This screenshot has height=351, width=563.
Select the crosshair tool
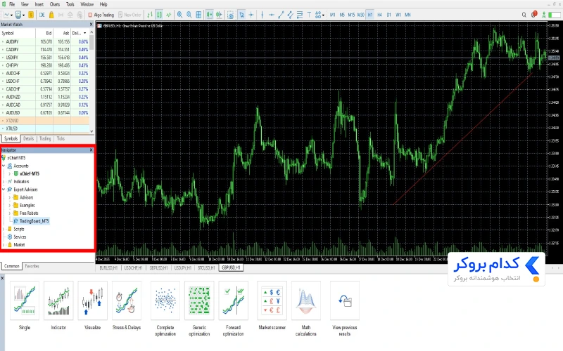[251, 15]
